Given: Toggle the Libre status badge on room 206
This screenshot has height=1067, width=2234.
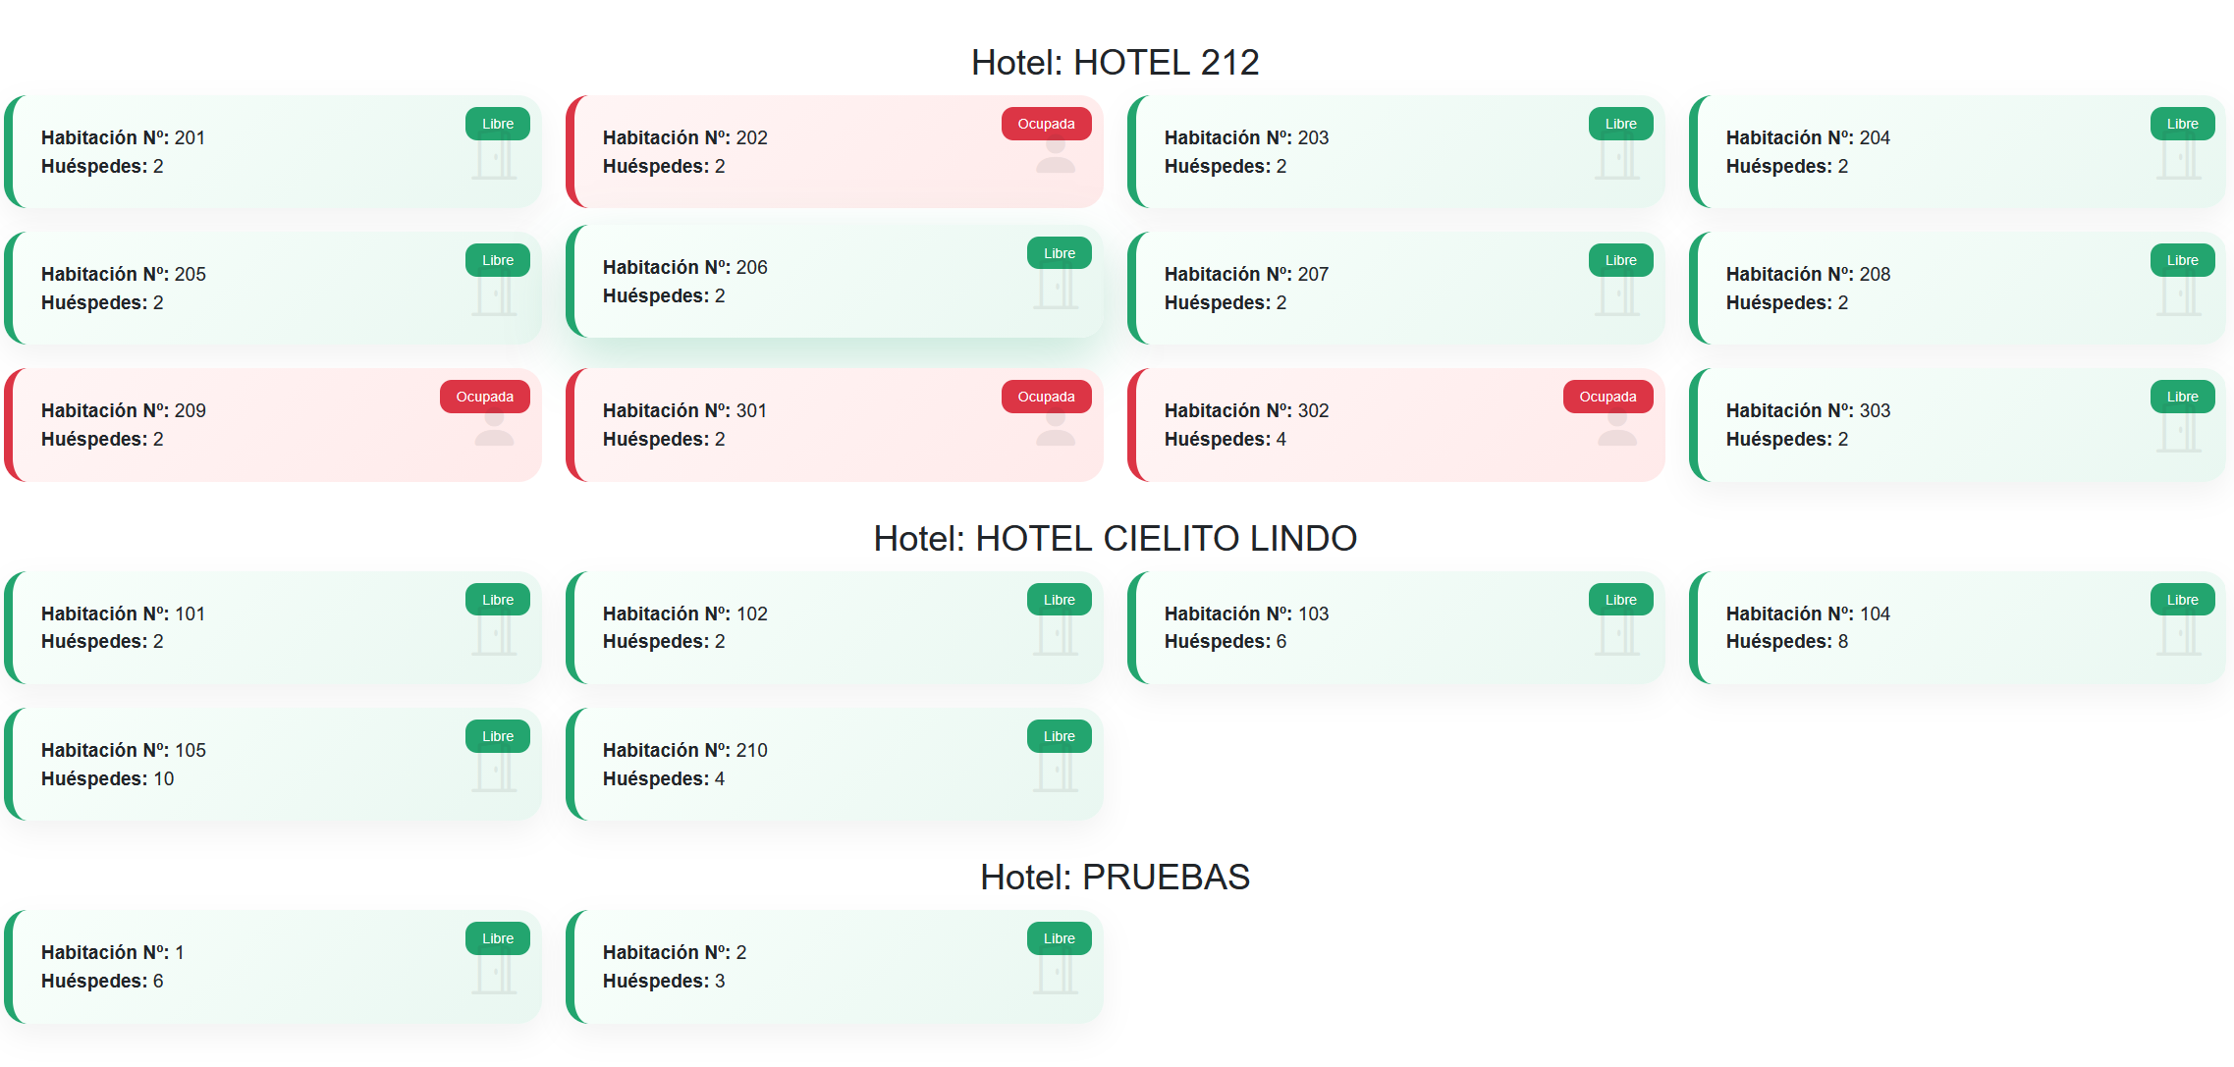Looking at the screenshot, I should [1058, 252].
